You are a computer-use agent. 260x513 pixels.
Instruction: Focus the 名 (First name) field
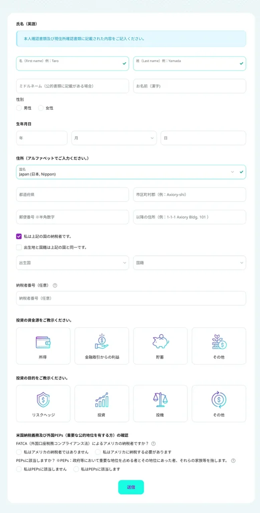72,64
